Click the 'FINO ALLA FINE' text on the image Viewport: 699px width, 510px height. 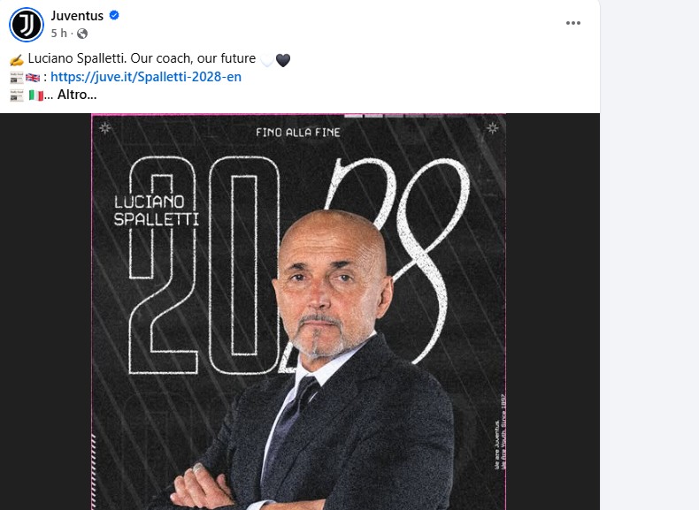(x=296, y=133)
